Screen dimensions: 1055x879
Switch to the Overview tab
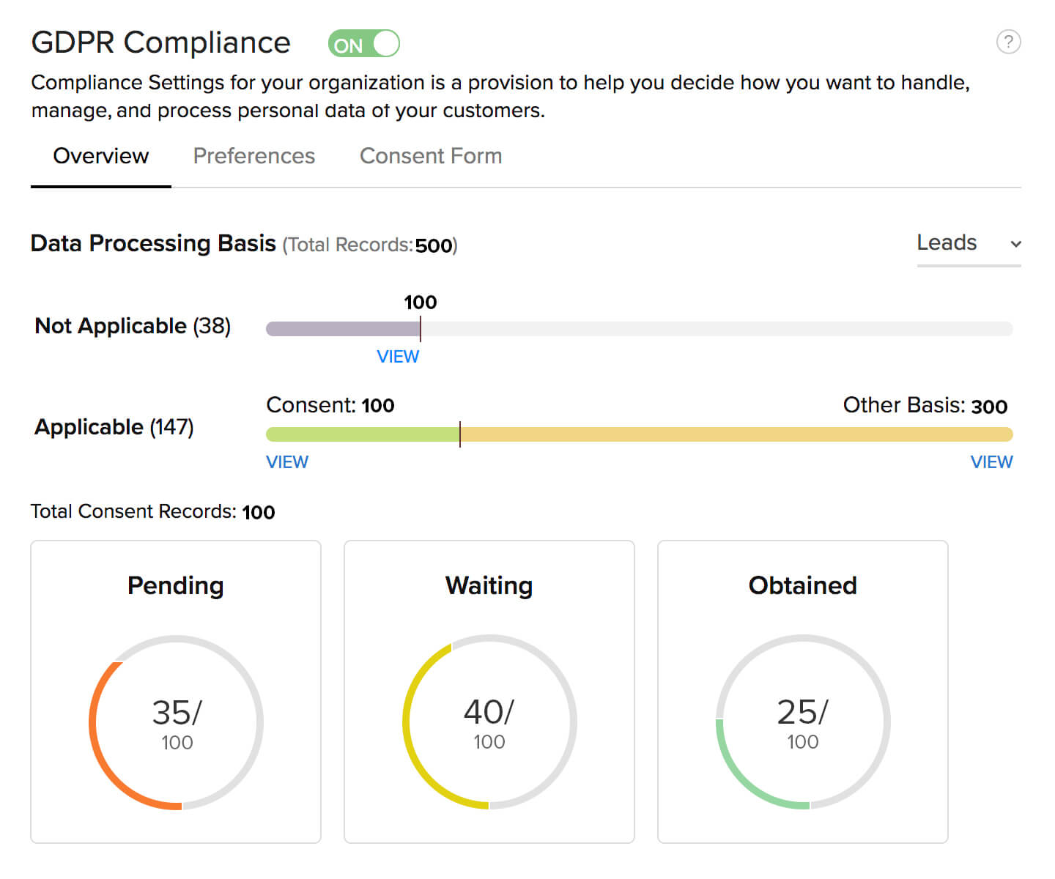tap(101, 157)
